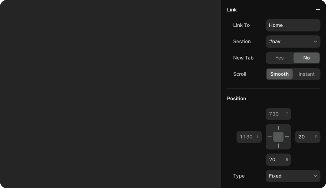Click the right anchor dash in position widget
The height and width of the screenshot is (188, 326).
pos(287,137)
